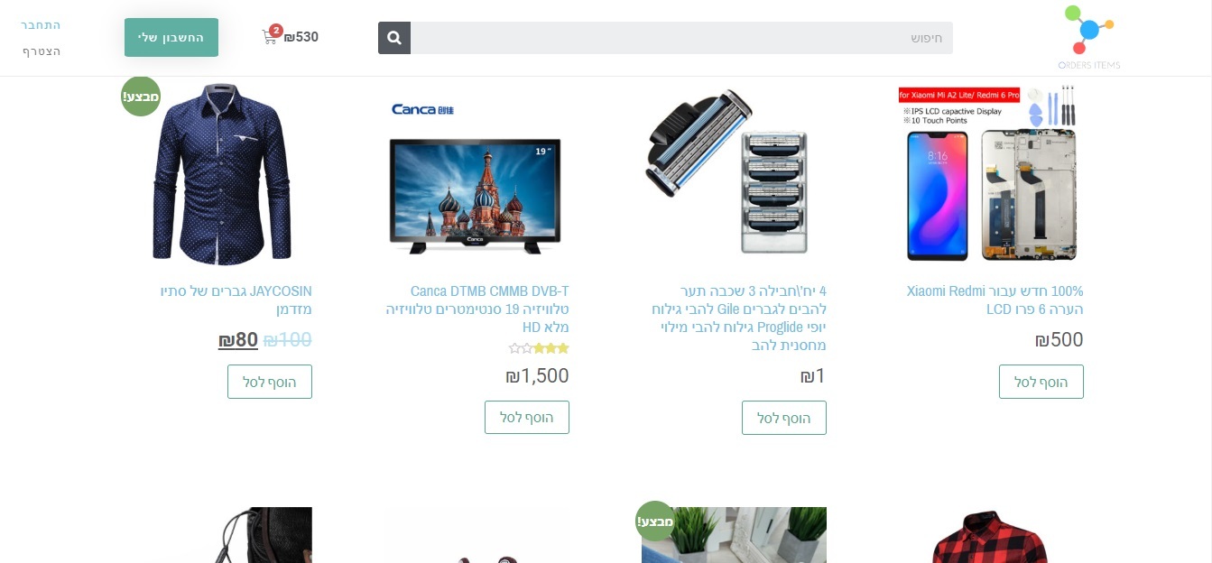The image size is (1212, 563).
Task: Click the התחבר login link
Action: click(41, 24)
